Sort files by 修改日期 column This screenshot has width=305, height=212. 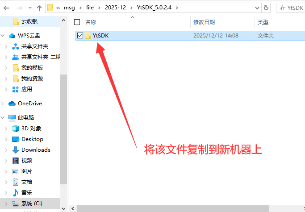[x=204, y=22]
